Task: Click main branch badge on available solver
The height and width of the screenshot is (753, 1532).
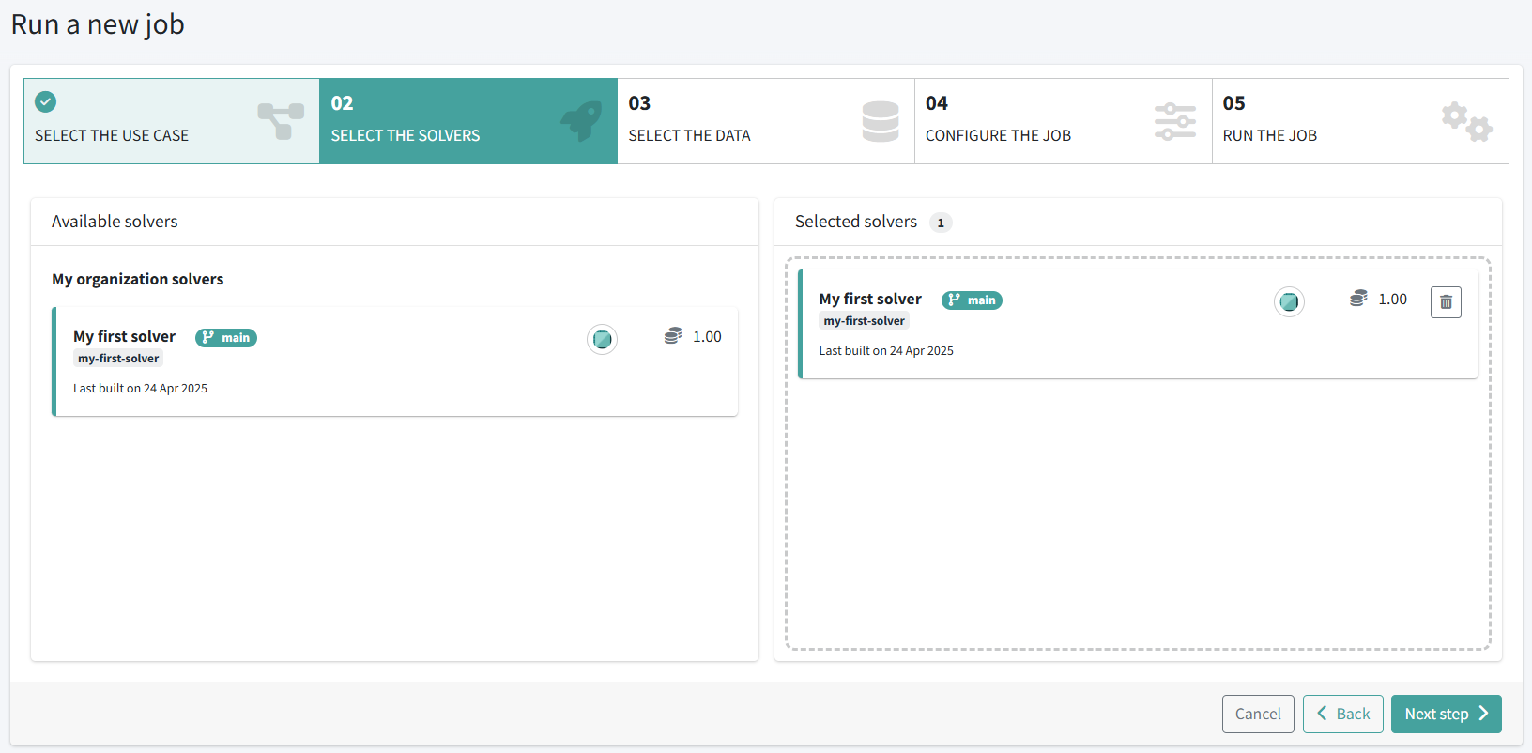Action: (x=226, y=338)
